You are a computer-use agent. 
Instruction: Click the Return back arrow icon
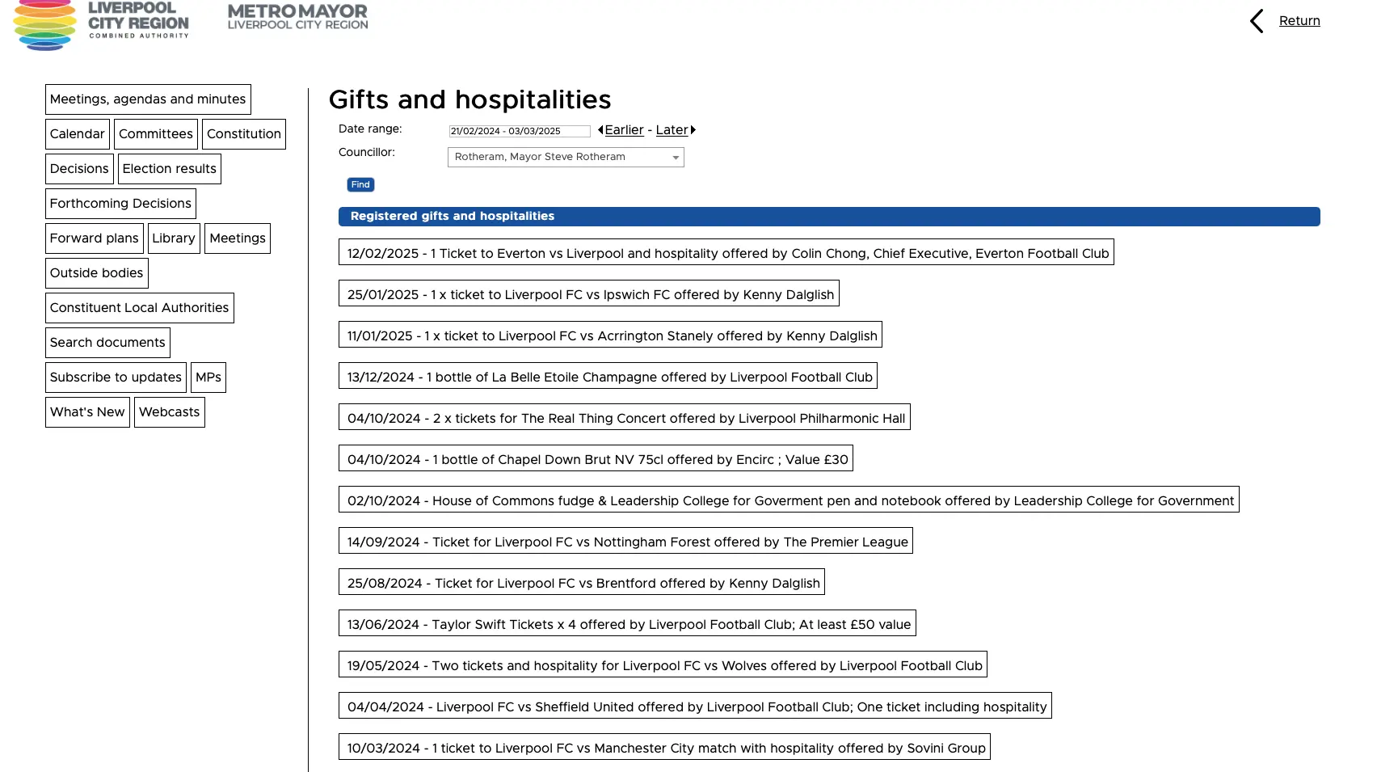point(1257,21)
